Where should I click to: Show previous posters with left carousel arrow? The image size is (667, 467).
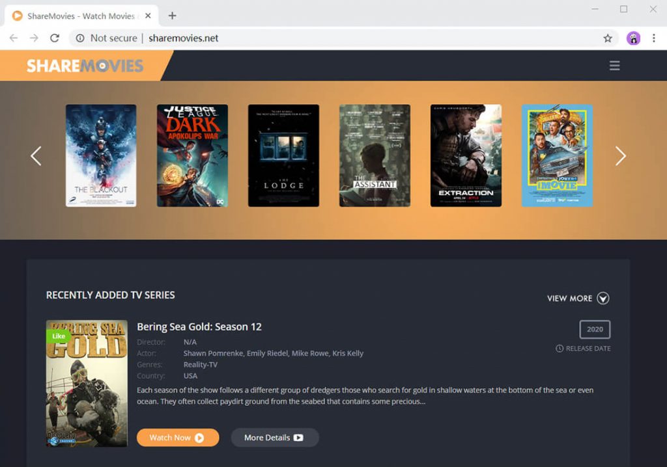(36, 156)
